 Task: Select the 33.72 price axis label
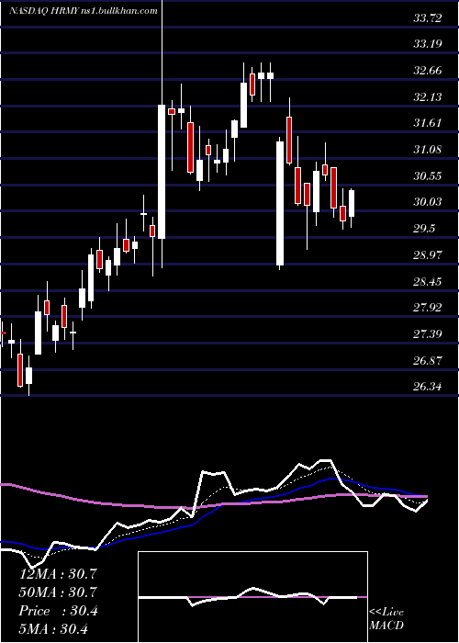(x=428, y=17)
